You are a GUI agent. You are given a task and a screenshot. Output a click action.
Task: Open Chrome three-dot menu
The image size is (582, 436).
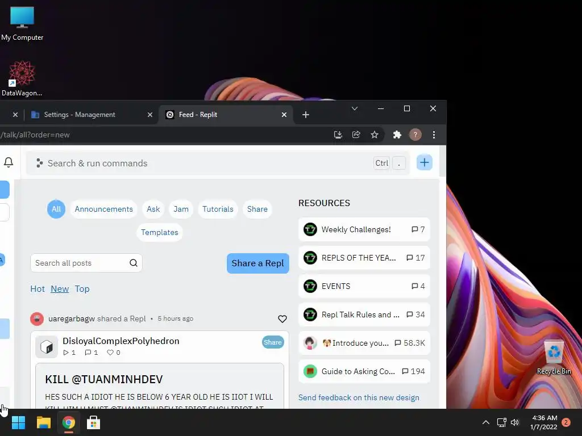(x=434, y=135)
